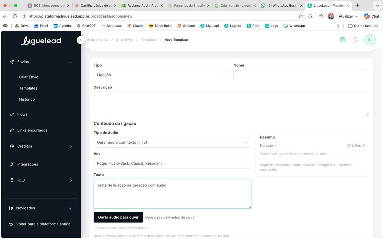Open a new browser tab with plus
The image size is (383, 239).
(x=357, y=5)
